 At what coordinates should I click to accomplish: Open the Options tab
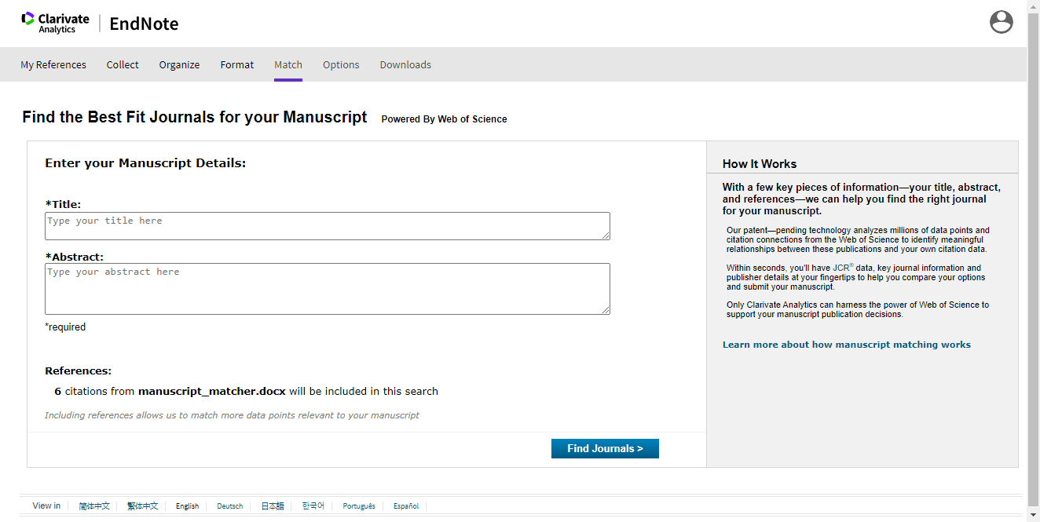(341, 65)
